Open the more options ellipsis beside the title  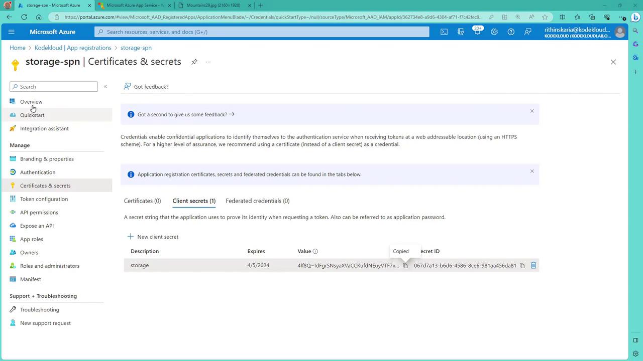click(208, 62)
